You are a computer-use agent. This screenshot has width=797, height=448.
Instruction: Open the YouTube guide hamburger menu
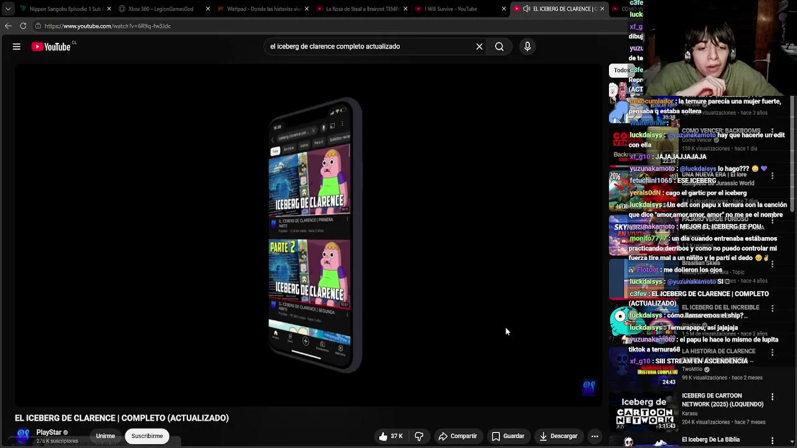(x=17, y=47)
